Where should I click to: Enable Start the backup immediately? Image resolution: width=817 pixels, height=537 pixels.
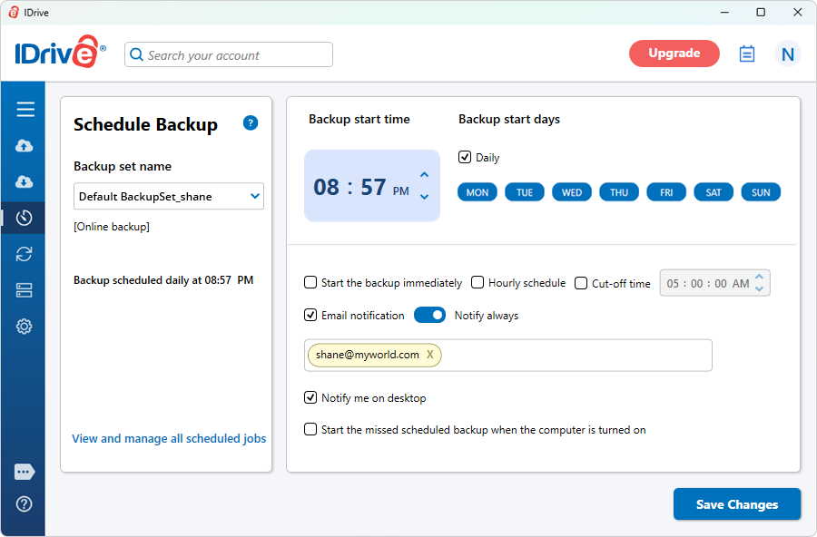310,283
